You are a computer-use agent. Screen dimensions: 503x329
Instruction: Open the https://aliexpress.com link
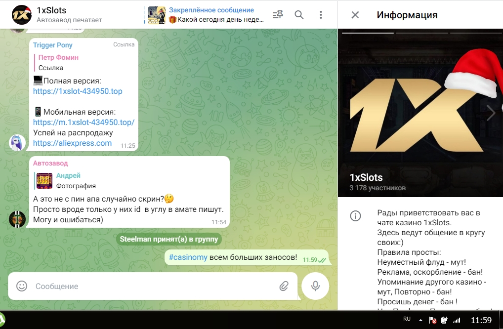pos(72,143)
